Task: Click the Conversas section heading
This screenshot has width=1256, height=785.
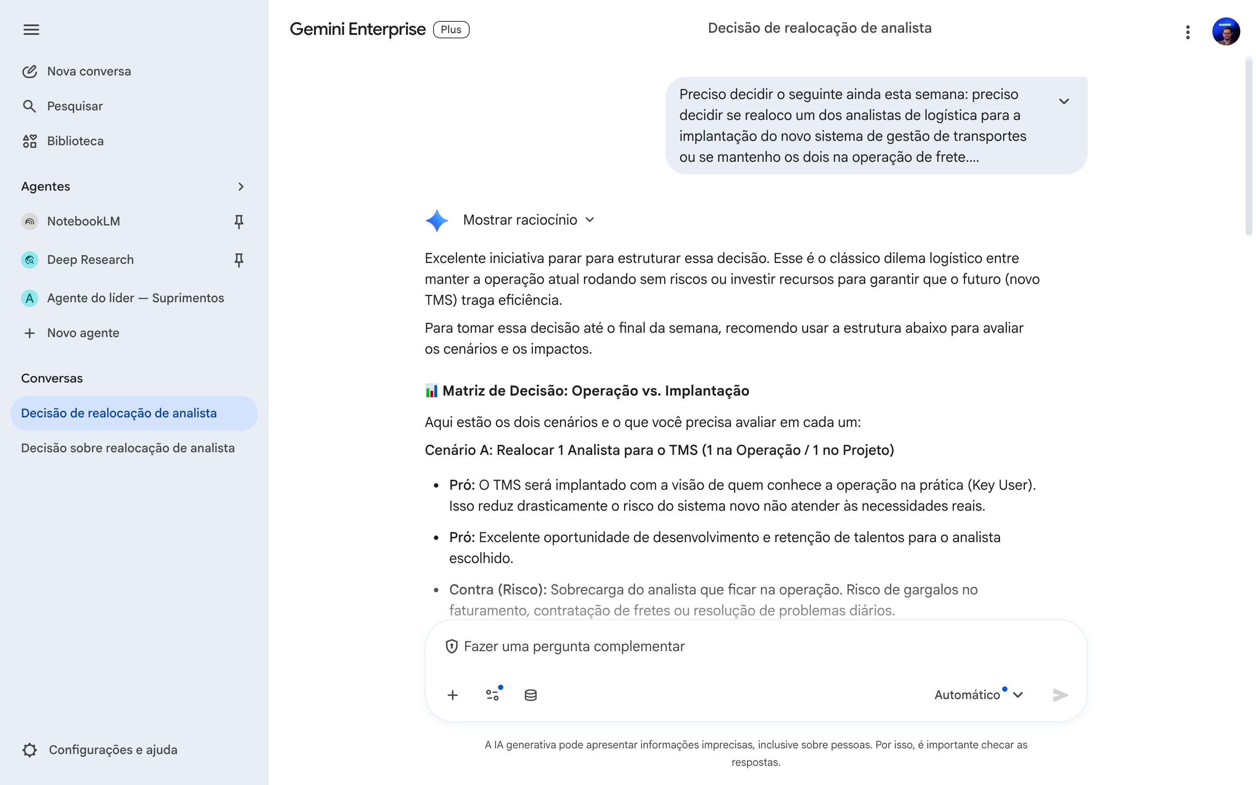Action: pos(52,378)
